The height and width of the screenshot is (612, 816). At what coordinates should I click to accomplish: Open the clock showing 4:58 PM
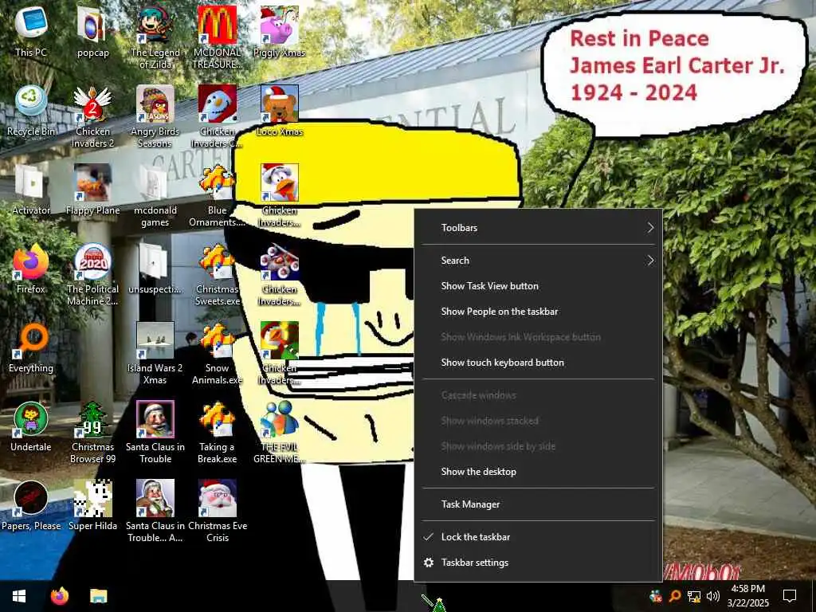pyautogui.click(x=747, y=596)
